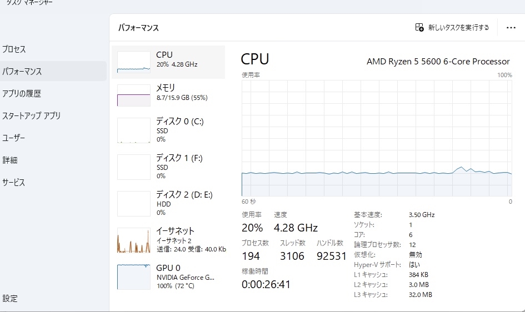Select the イーサネット network graph thumbnail
The image size is (525, 312).
coord(133,240)
